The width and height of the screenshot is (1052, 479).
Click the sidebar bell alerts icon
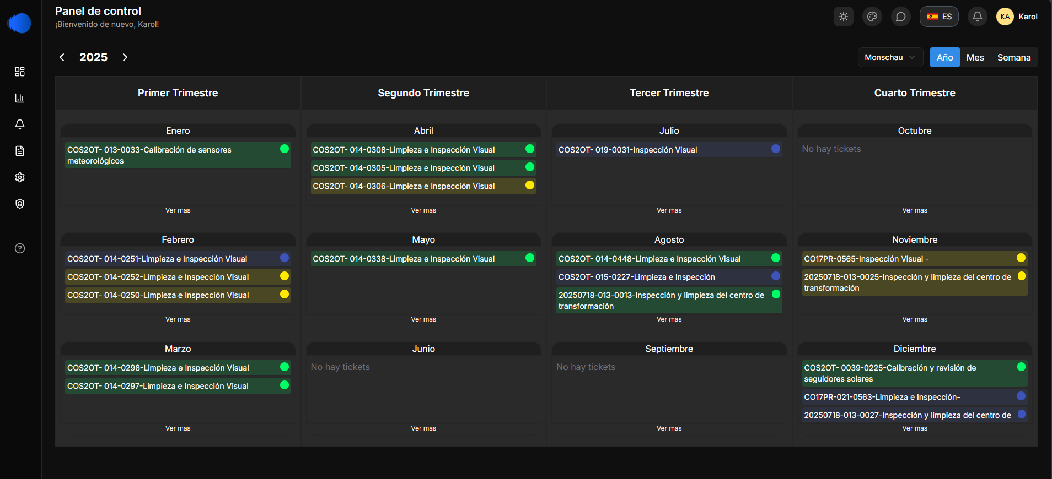coord(20,124)
